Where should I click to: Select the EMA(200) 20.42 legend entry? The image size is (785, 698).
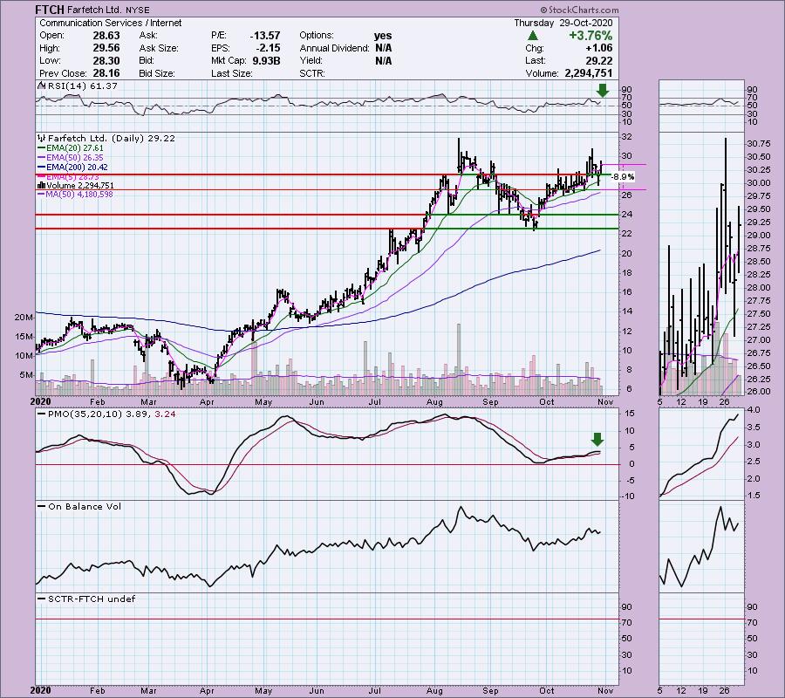click(77, 168)
